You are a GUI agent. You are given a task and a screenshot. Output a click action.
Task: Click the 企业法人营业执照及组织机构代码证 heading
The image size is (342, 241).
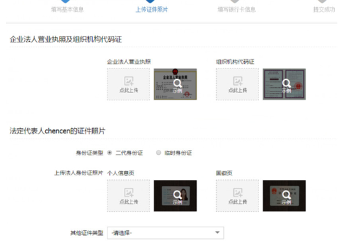pos(66,39)
